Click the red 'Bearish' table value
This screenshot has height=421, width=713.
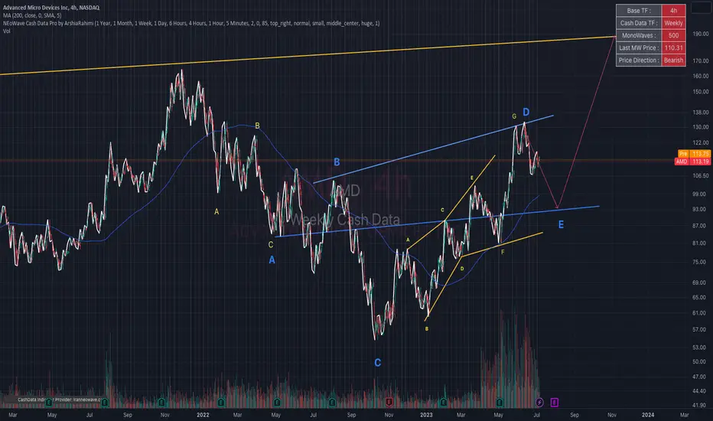click(x=673, y=60)
